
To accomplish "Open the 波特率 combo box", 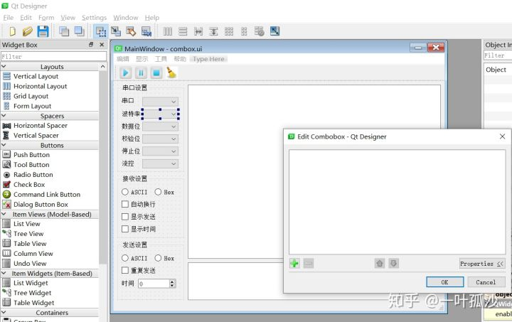I will pos(160,114).
